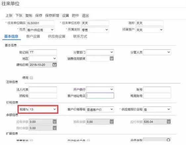This screenshot has width=186, height=145.
Task: Click calculator icon in 应付余额 field
Action: [169, 121]
